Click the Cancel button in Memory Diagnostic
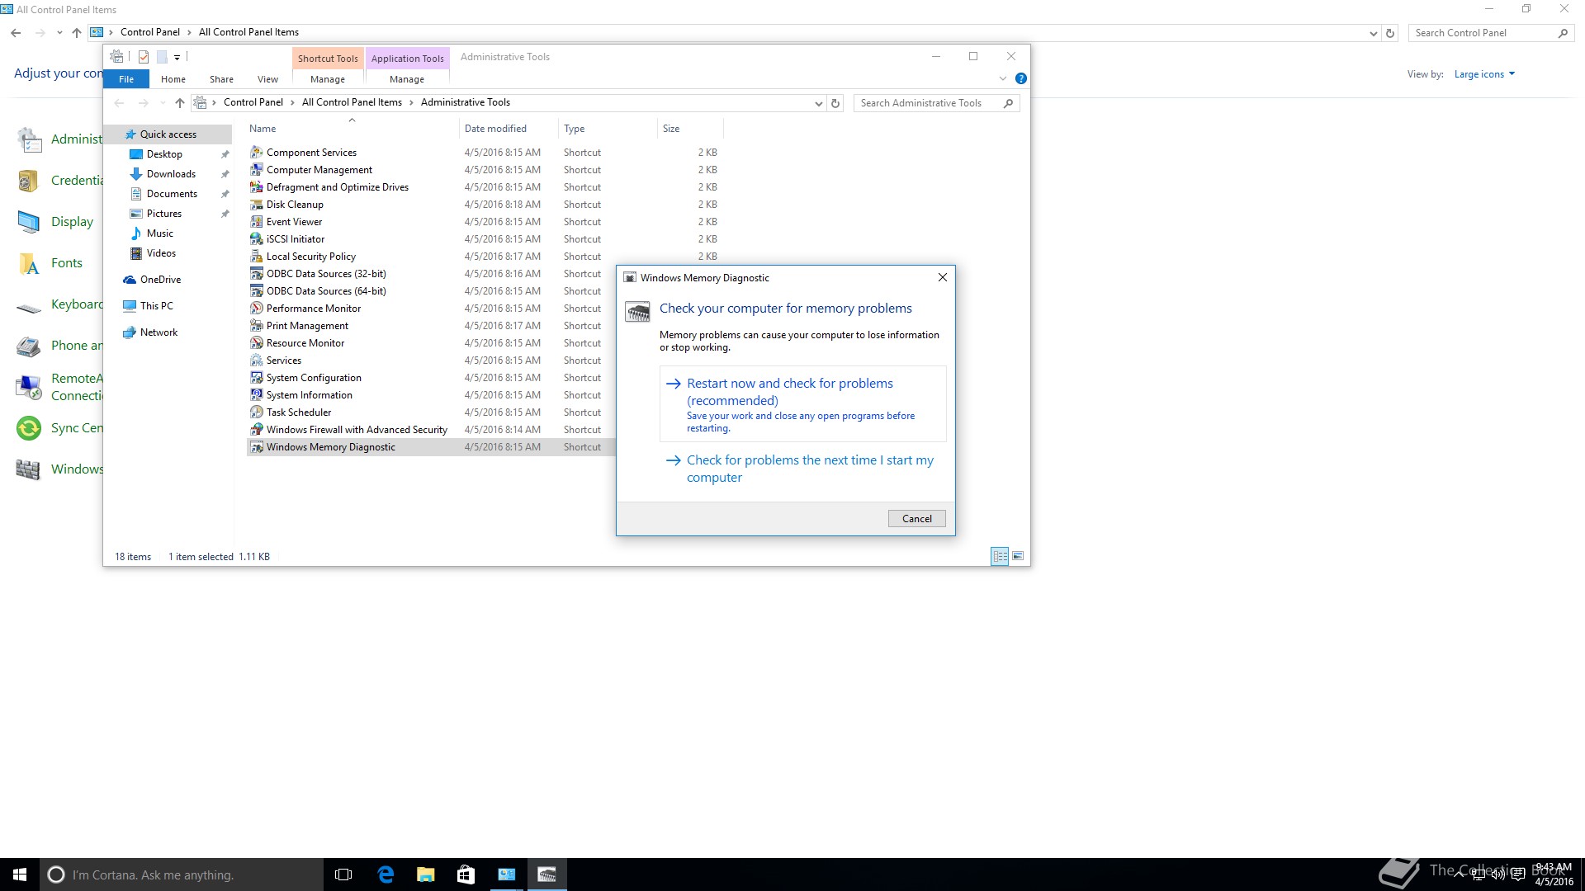1585x891 pixels. coord(916,518)
